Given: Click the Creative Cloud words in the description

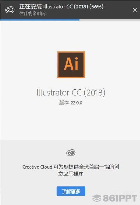Looking at the screenshot, I should click(37, 167).
